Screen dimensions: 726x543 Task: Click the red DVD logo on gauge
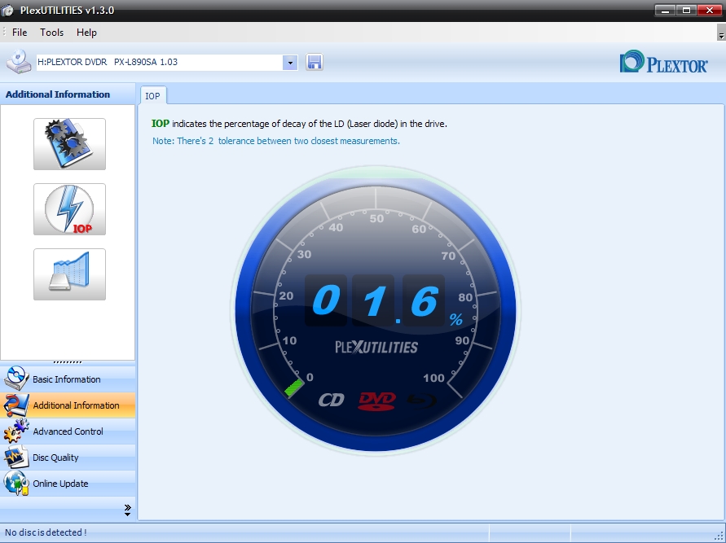(377, 401)
